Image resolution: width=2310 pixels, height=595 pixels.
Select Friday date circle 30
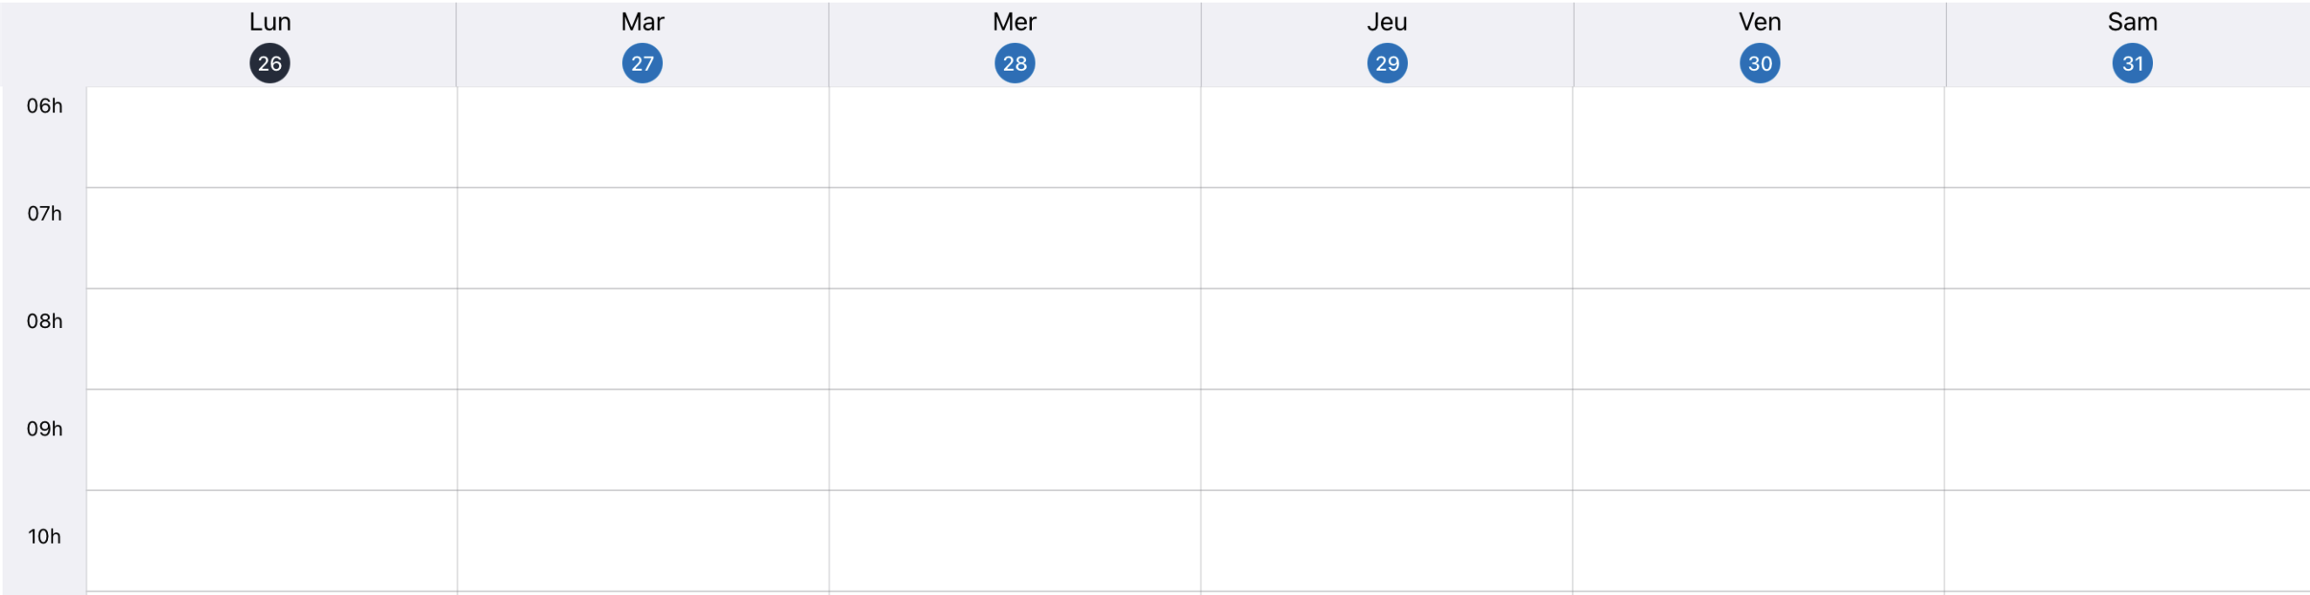[1760, 64]
